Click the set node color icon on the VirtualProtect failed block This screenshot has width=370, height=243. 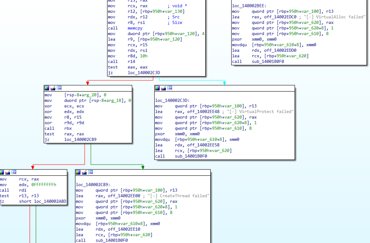pyautogui.click(x=158, y=88)
